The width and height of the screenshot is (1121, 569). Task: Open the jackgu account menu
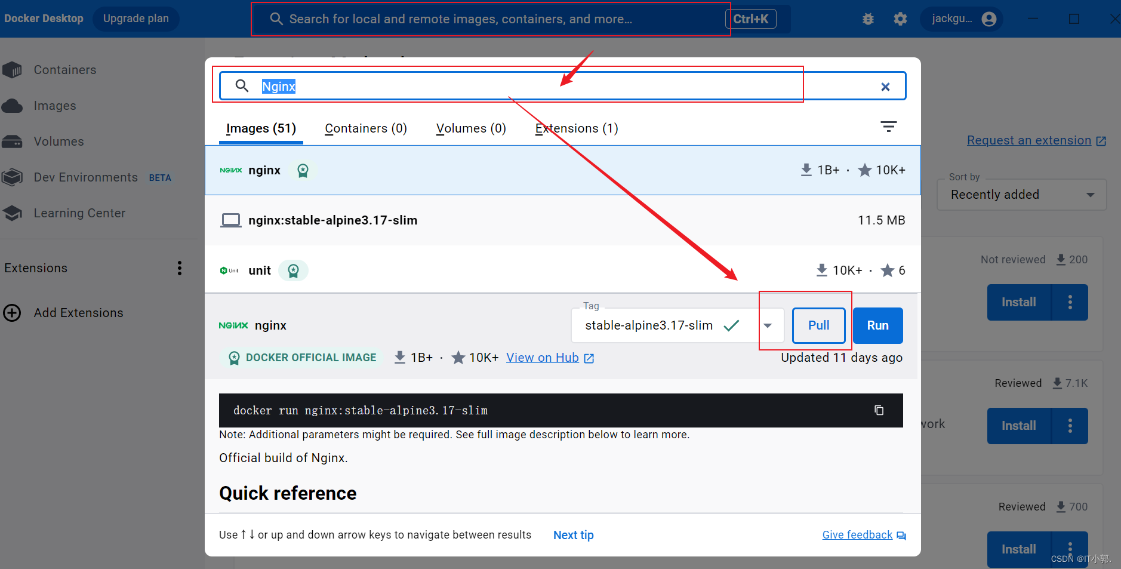[x=962, y=19]
